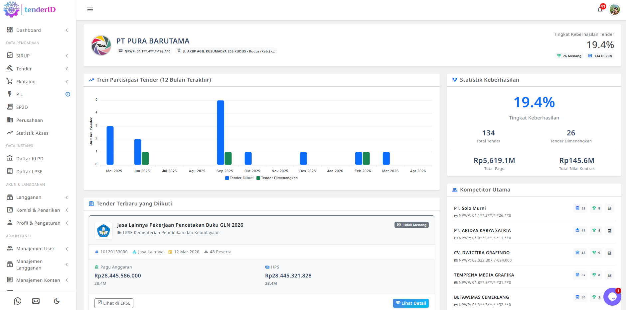Open competitor BETAWIMAS CEMERLANG
This screenshot has height=310, width=626.
tap(481, 297)
